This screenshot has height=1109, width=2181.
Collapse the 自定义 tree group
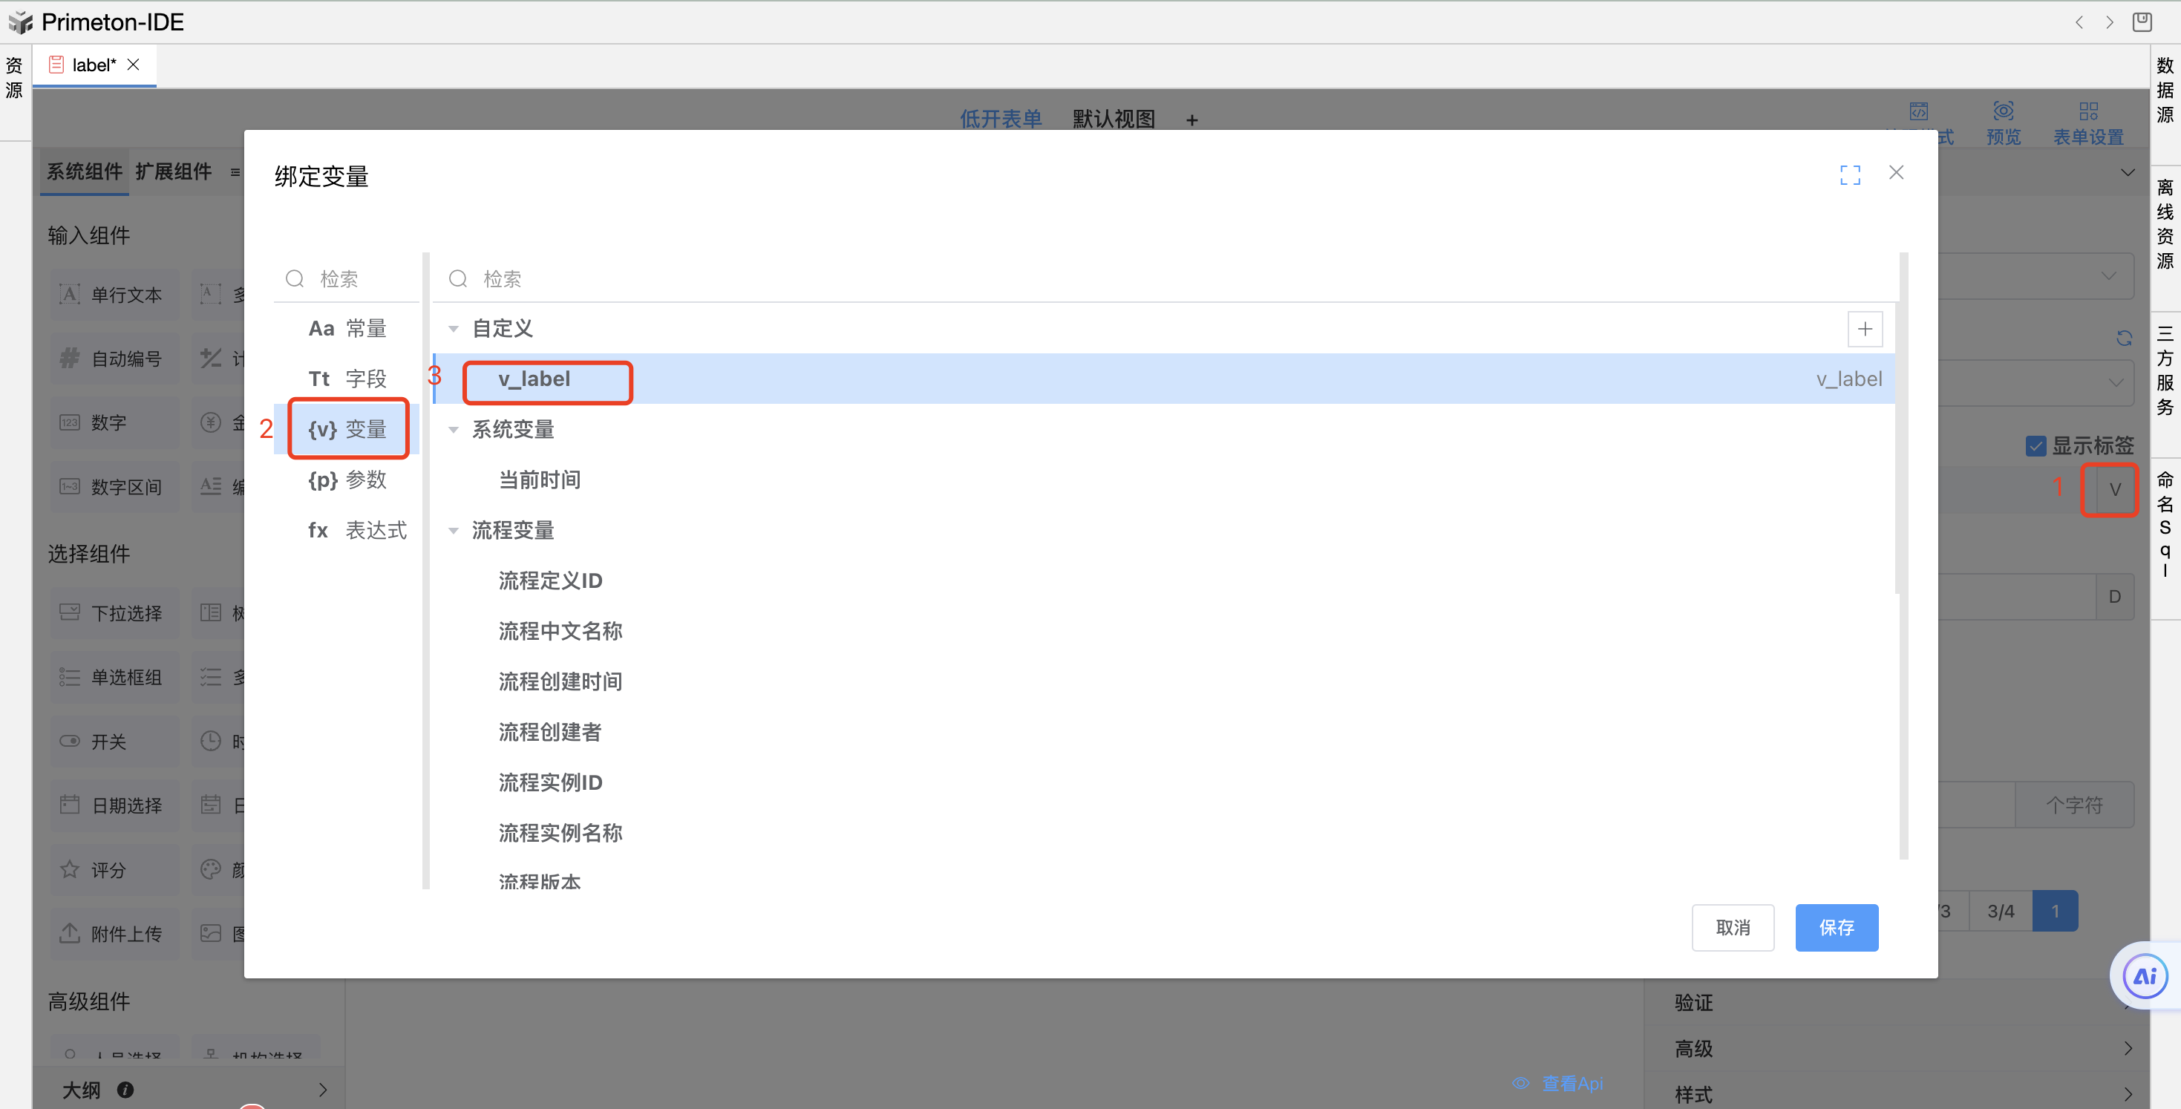(x=454, y=328)
